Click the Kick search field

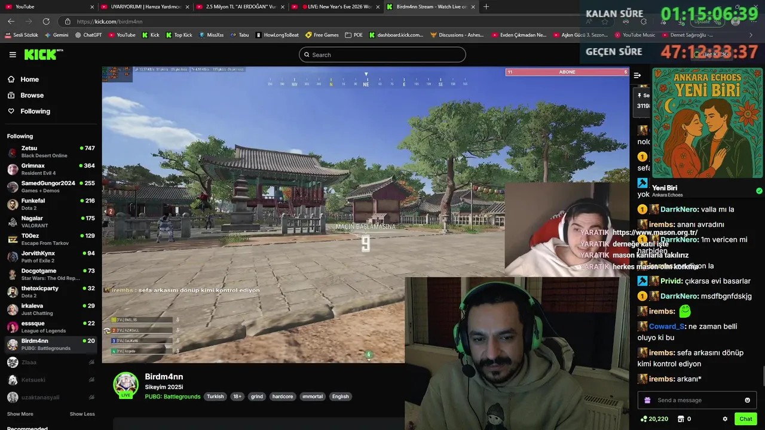[382, 55]
